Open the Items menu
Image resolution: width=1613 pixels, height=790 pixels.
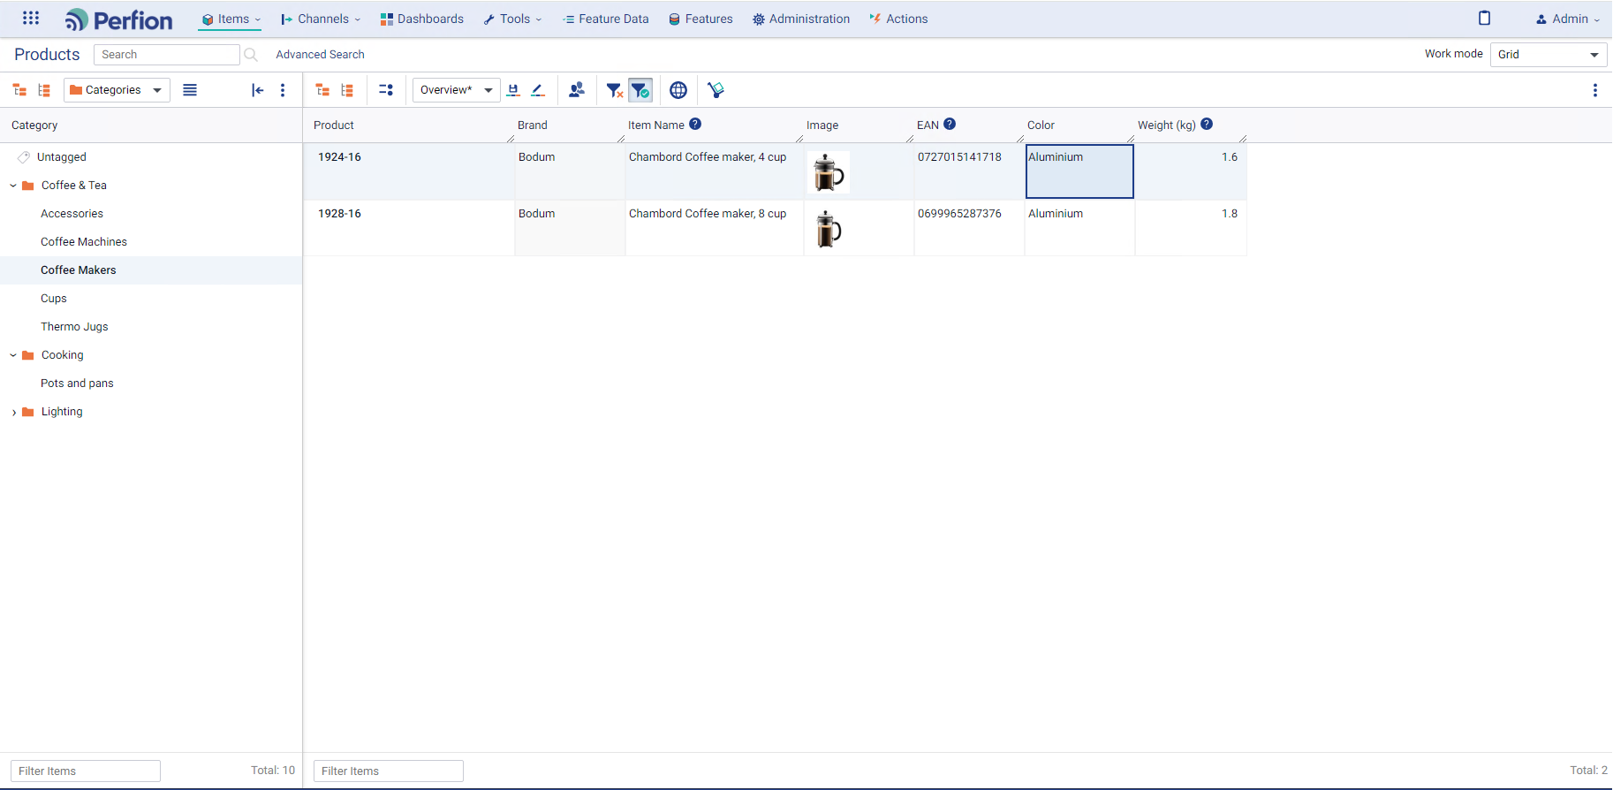click(x=231, y=19)
